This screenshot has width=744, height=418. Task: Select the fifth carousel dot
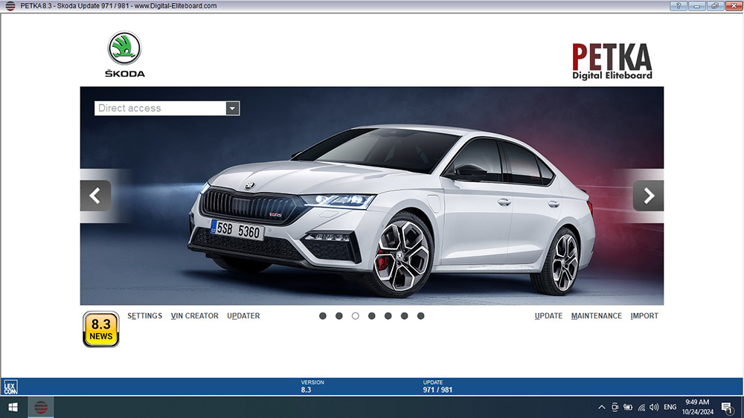click(x=388, y=316)
